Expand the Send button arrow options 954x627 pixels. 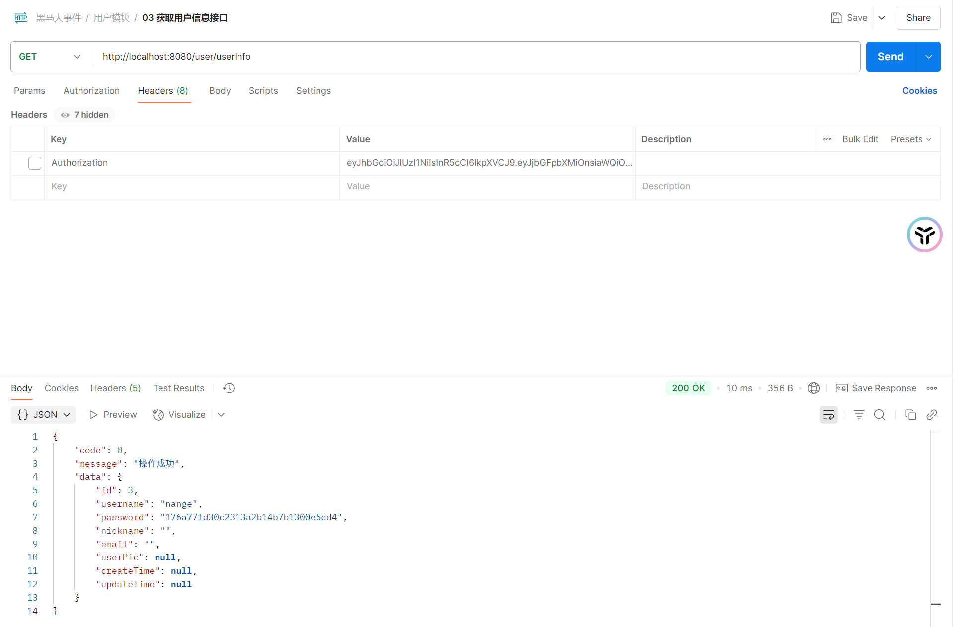pos(928,57)
